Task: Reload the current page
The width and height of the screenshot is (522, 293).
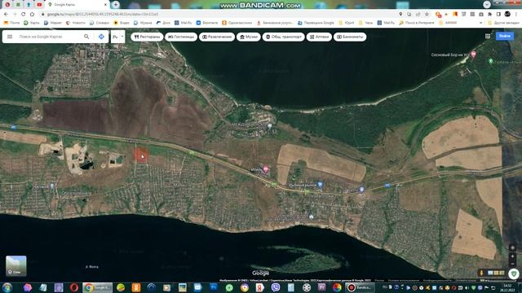Action: coord(24,15)
